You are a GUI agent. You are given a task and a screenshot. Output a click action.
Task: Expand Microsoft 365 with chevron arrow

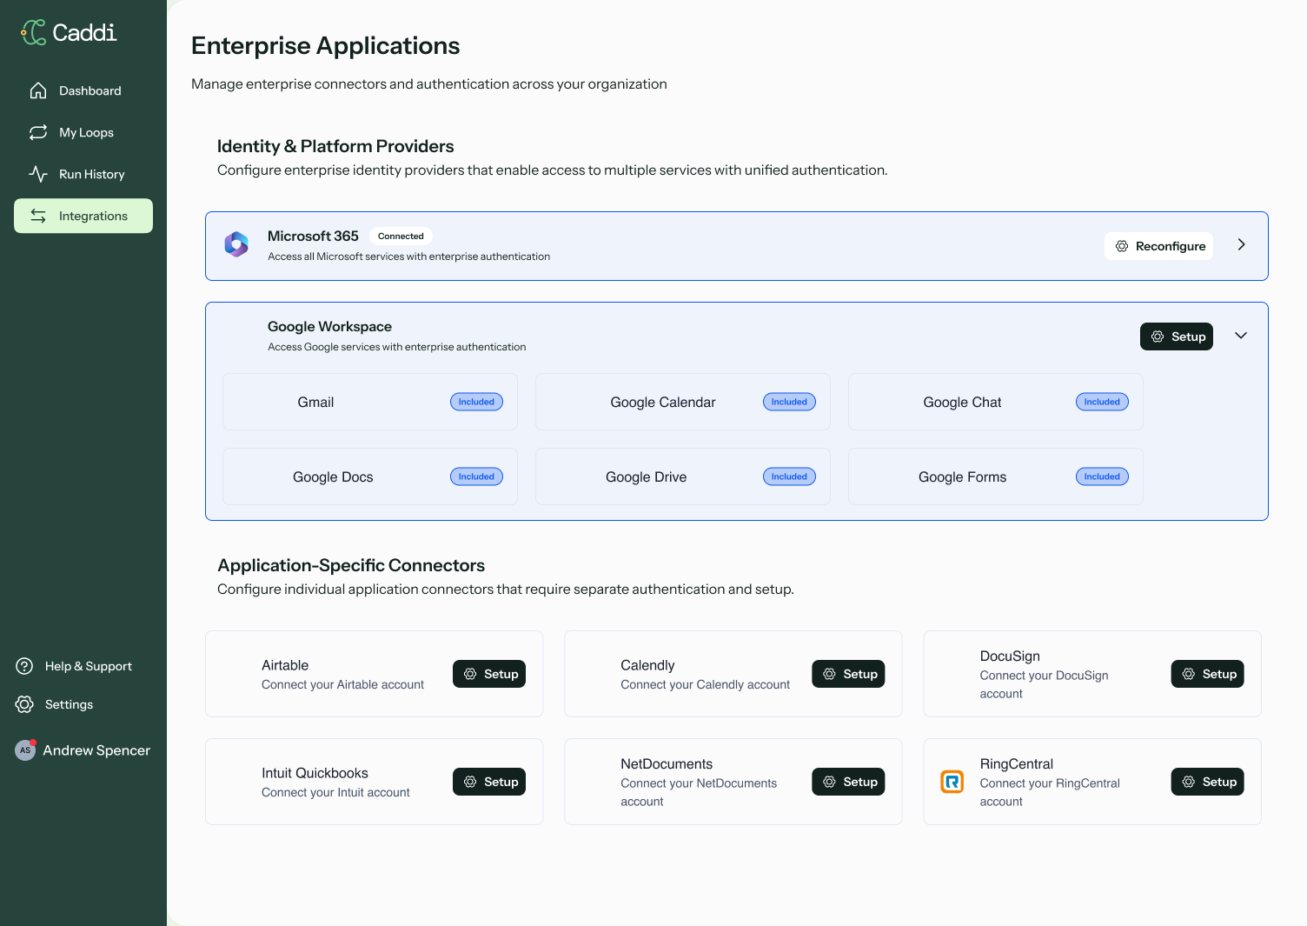pos(1241,245)
